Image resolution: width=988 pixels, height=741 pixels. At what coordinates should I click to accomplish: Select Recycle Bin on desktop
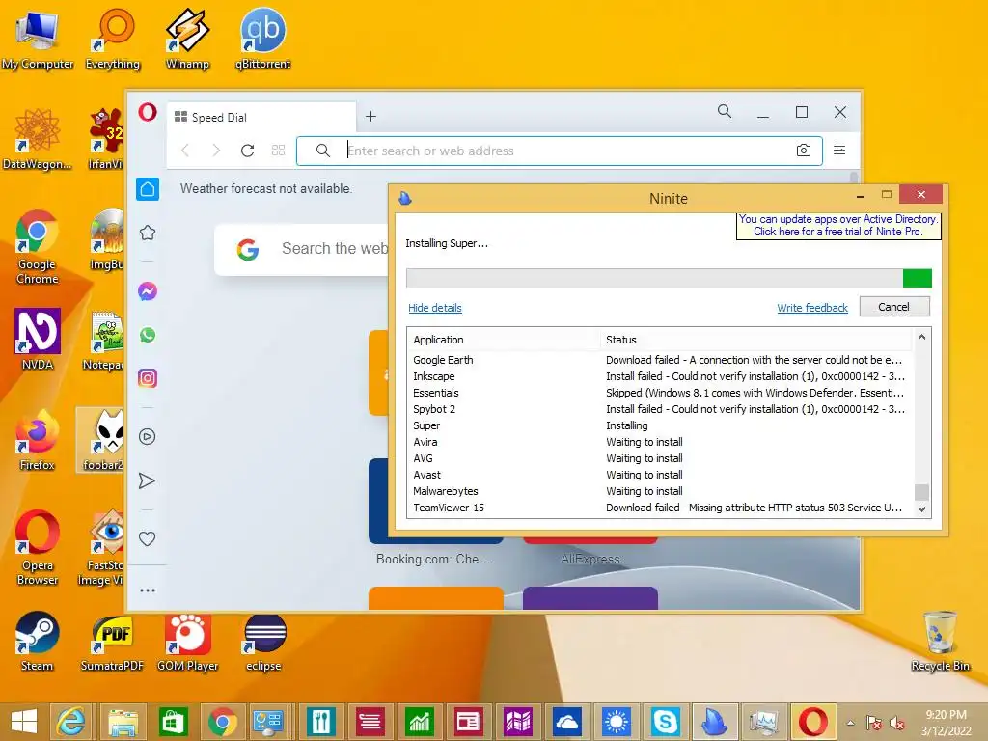point(940,641)
